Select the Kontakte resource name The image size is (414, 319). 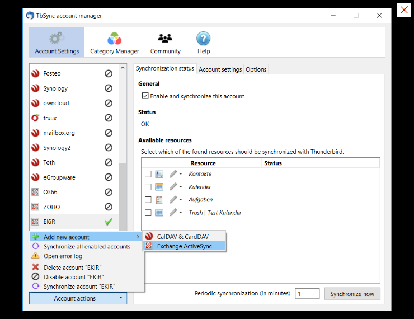(x=200, y=174)
